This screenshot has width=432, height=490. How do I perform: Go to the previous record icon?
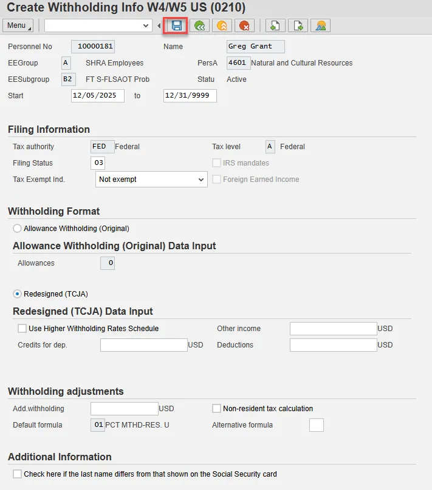[x=275, y=25]
